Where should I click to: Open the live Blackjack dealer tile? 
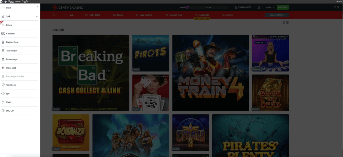[270, 53]
